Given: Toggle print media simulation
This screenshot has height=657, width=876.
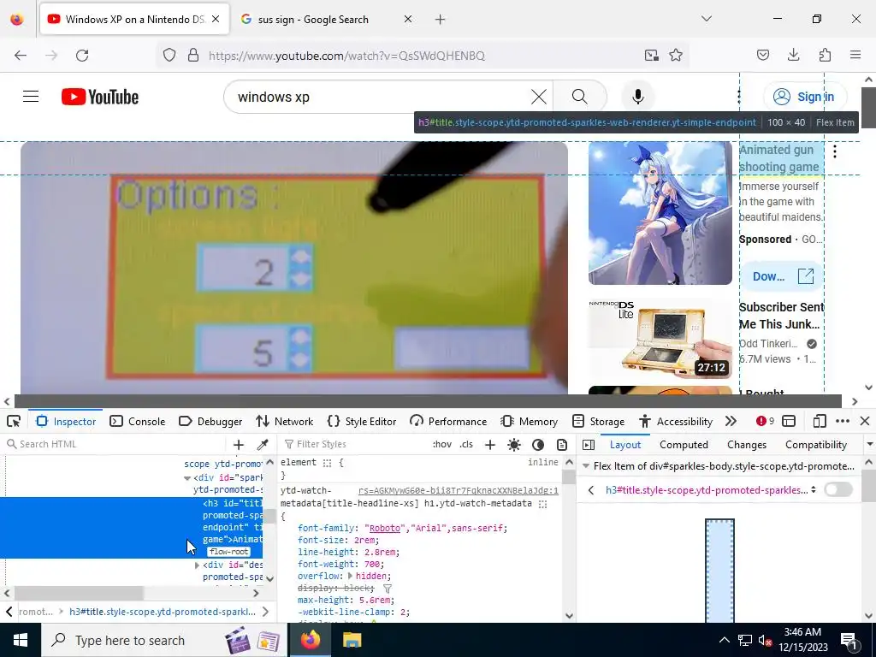Looking at the screenshot, I should coord(562,445).
